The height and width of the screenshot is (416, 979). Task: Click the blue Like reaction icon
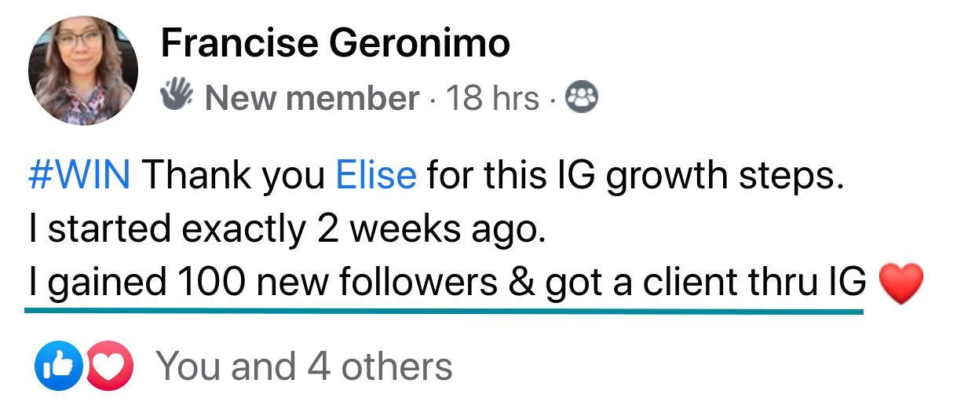[58, 367]
